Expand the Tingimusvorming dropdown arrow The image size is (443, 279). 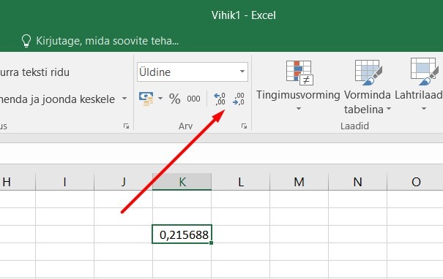click(x=299, y=109)
